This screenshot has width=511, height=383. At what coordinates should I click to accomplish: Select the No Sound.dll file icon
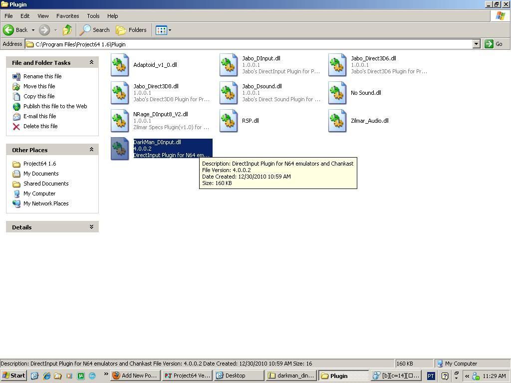click(x=337, y=93)
